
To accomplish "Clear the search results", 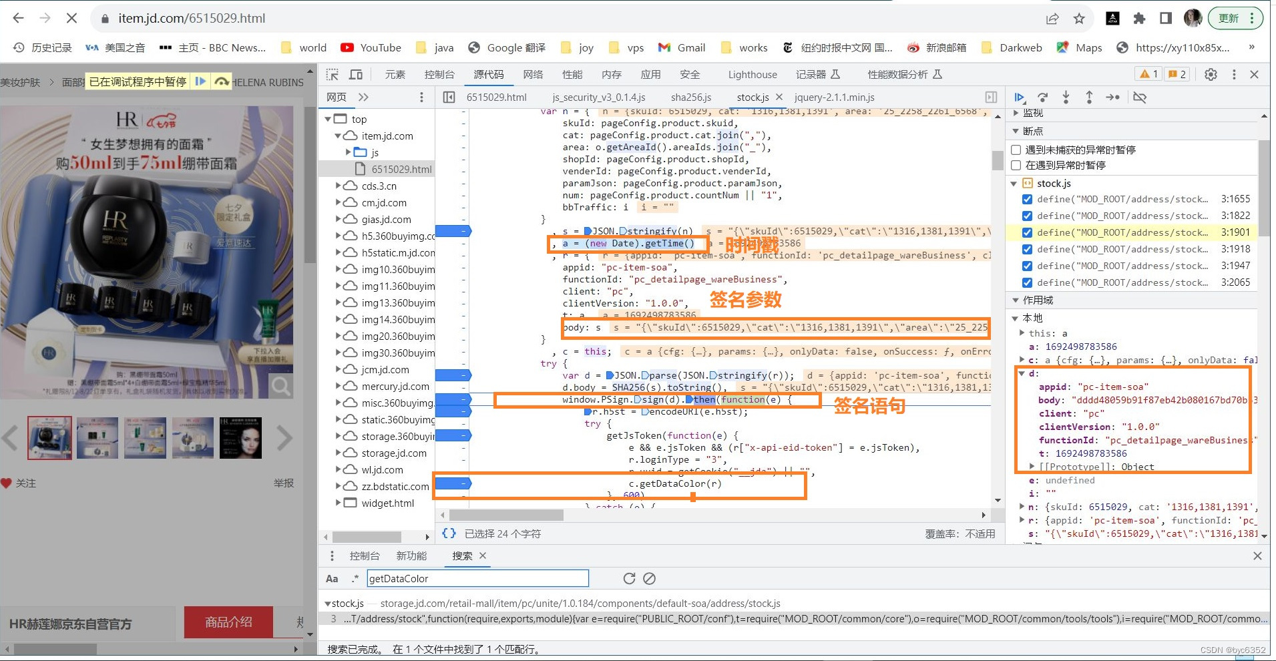I will (649, 579).
